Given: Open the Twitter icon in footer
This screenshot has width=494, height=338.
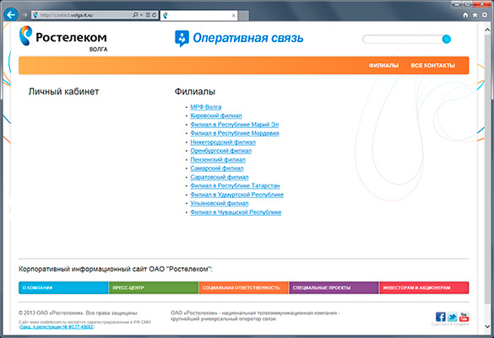Looking at the screenshot, I should [453, 317].
